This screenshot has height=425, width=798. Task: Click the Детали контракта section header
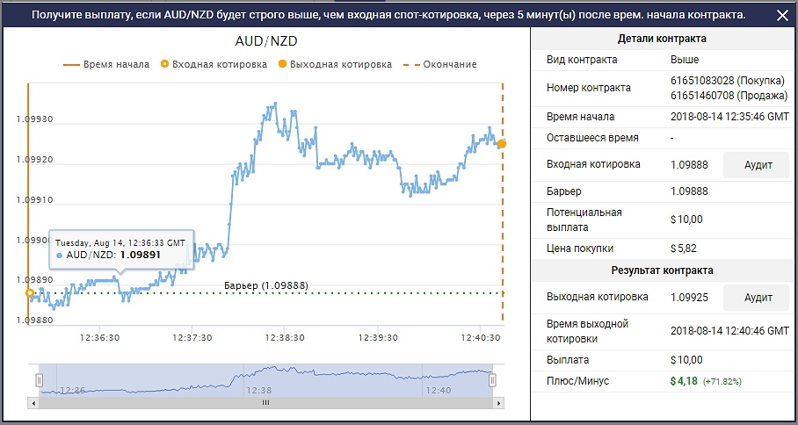(662, 39)
